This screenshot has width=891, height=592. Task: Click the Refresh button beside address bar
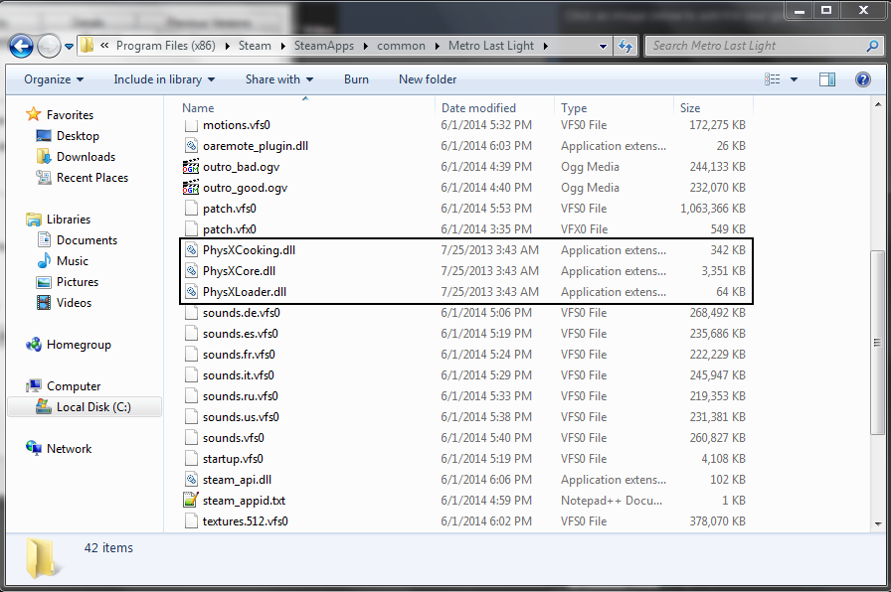click(625, 46)
